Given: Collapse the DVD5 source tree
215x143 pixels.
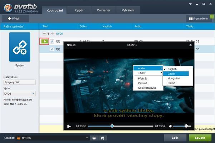Looking at the screenshot, I should pos(44,34).
